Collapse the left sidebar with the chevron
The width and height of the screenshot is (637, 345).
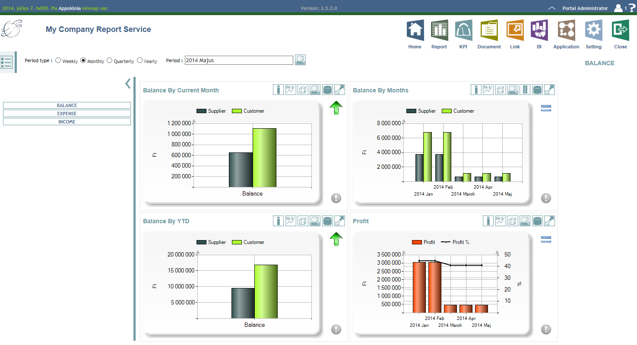point(128,83)
